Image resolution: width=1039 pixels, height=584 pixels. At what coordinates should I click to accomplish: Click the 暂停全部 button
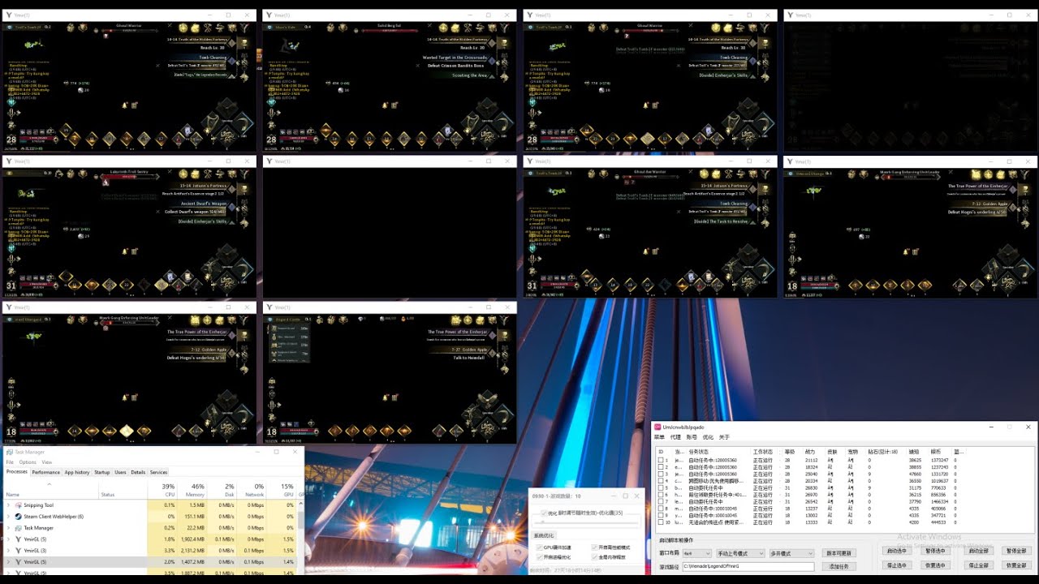[x=1018, y=551]
